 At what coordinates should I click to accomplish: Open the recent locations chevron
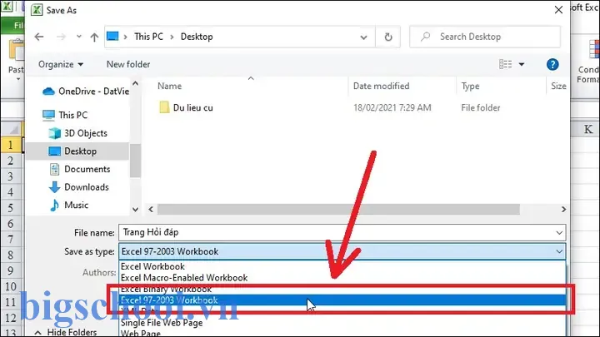click(79, 37)
